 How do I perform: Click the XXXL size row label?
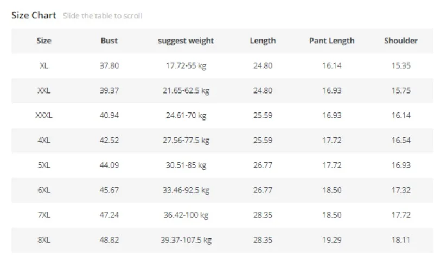click(44, 115)
